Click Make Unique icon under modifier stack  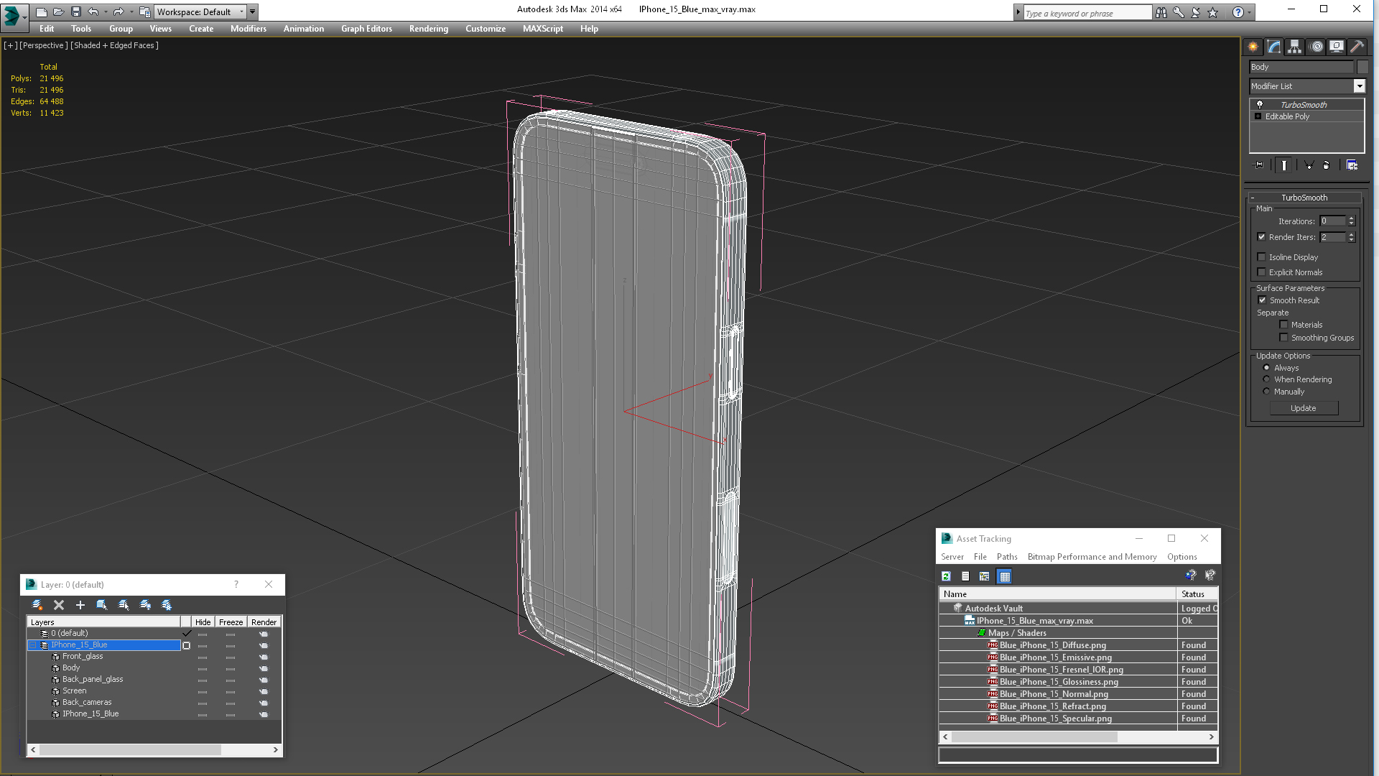coord(1309,165)
